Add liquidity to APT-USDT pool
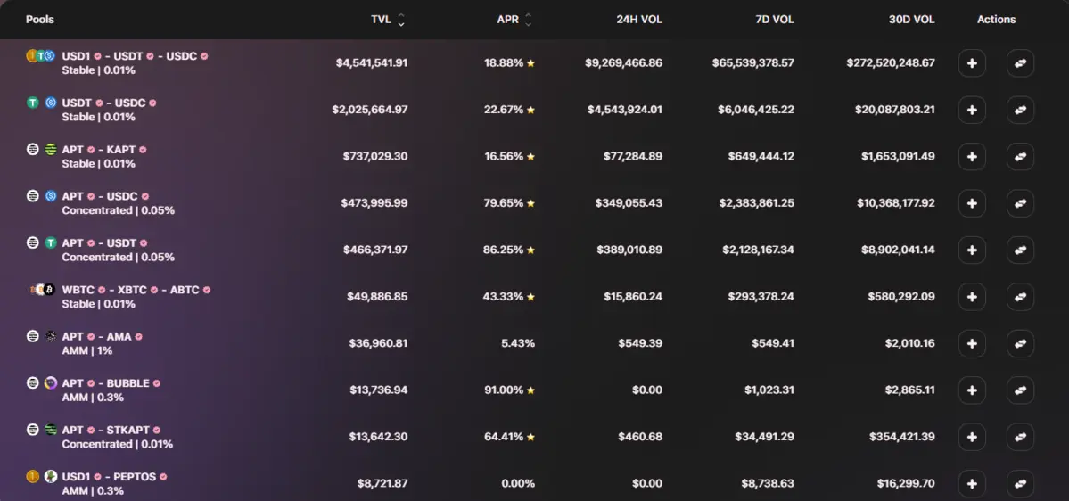This screenshot has height=501, width=1069. (x=972, y=250)
